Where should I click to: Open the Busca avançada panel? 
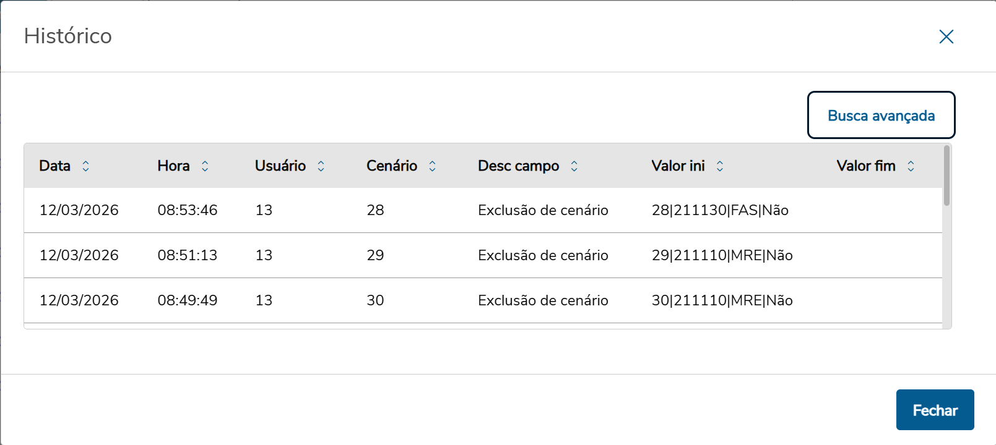coord(881,115)
